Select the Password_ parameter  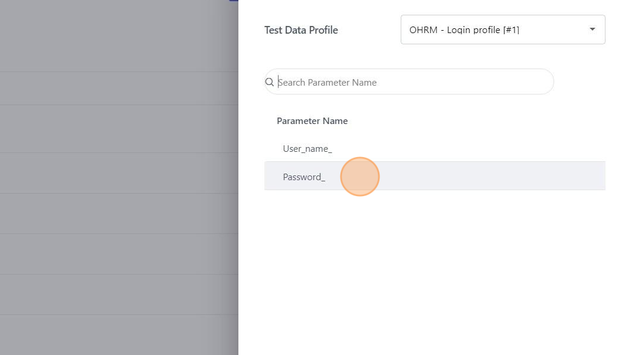(304, 177)
